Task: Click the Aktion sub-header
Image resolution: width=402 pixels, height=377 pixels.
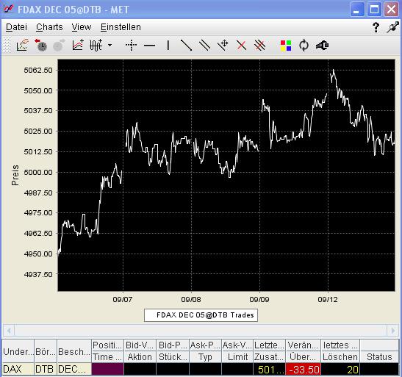Action: coord(140,356)
